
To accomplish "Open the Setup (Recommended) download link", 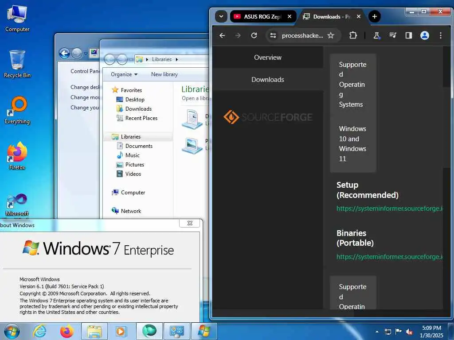I will (x=389, y=209).
